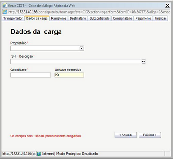This screenshot has height=159, width=173.
Task: Focus the Quantidade input field
Action: [x=31, y=75]
